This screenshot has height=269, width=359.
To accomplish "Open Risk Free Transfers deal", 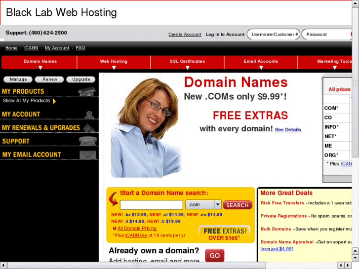I will (282, 203).
